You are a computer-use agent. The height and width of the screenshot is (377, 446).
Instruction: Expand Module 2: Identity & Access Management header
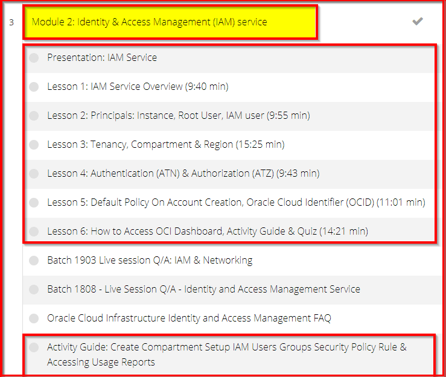point(149,22)
